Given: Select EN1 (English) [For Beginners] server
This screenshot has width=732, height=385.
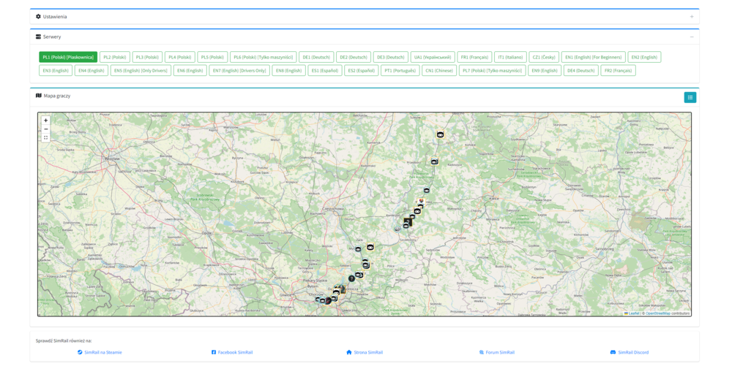Looking at the screenshot, I should pos(593,57).
